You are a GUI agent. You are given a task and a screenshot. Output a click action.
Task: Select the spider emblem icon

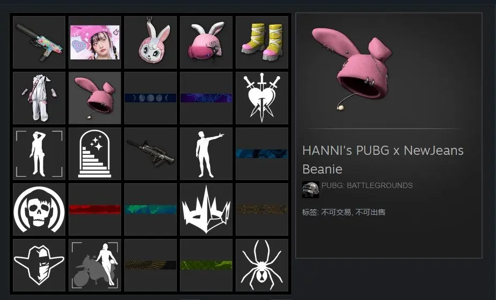[262, 265]
